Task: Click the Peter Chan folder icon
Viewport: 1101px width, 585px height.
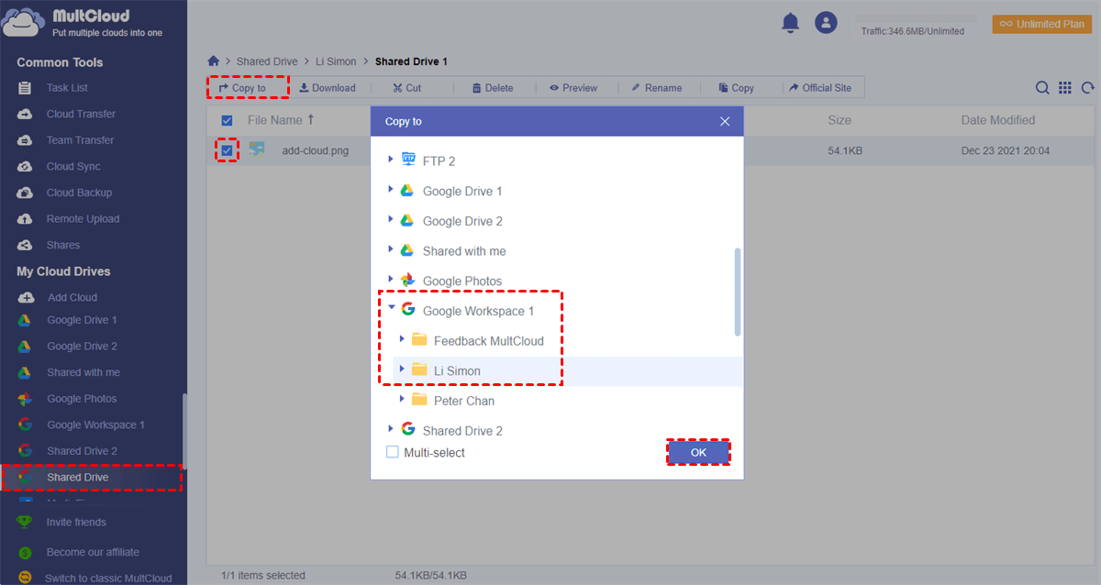Action: pos(419,400)
